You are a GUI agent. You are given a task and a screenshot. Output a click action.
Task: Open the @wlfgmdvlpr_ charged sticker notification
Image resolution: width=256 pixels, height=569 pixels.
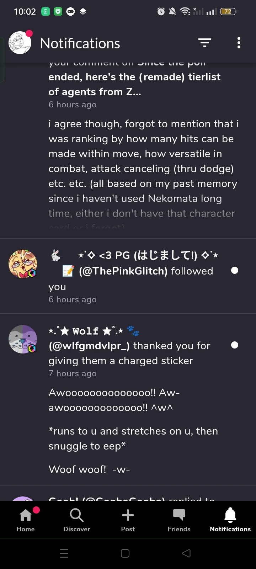[x=129, y=353]
